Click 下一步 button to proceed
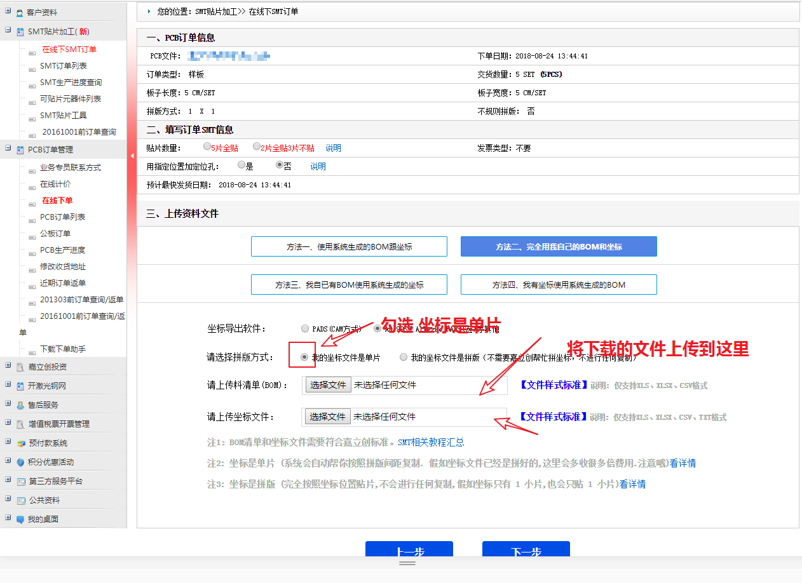802x583 pixels. click(526, 551)
